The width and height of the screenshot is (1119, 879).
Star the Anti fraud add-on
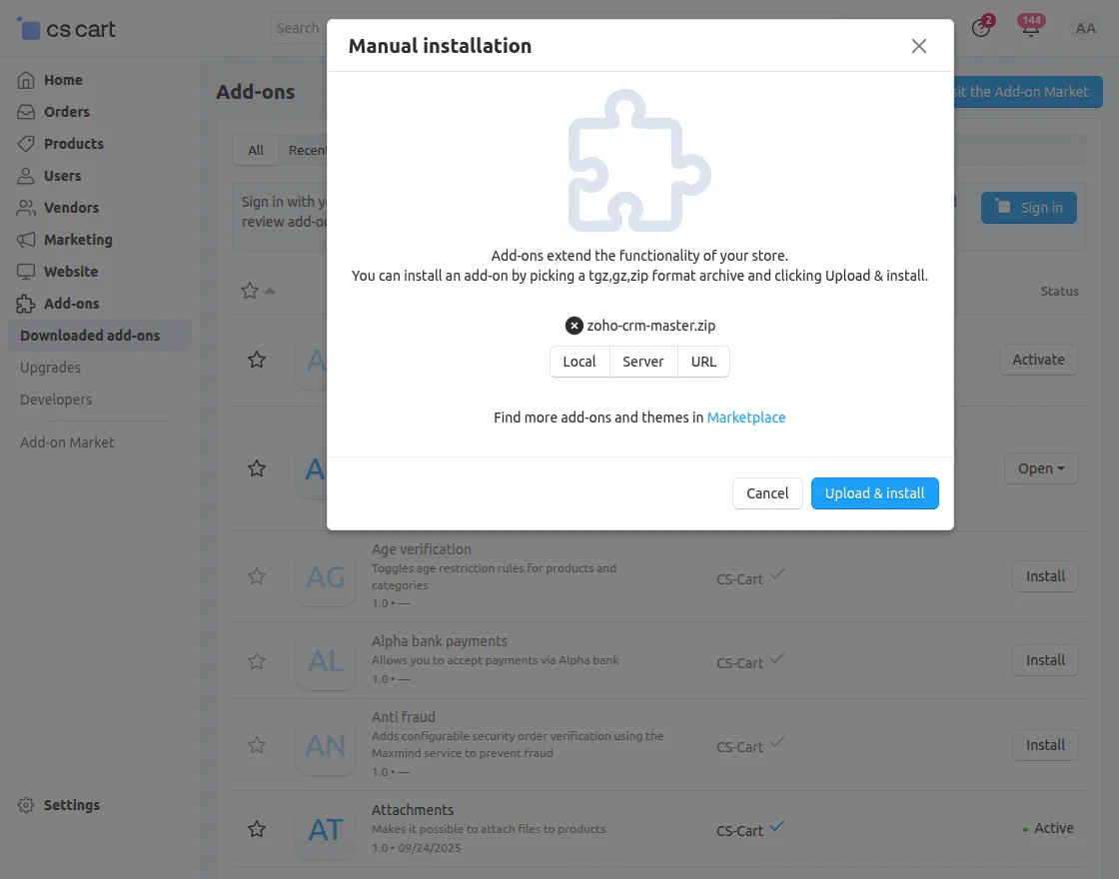pyautogui.click(x=257, y=745)
